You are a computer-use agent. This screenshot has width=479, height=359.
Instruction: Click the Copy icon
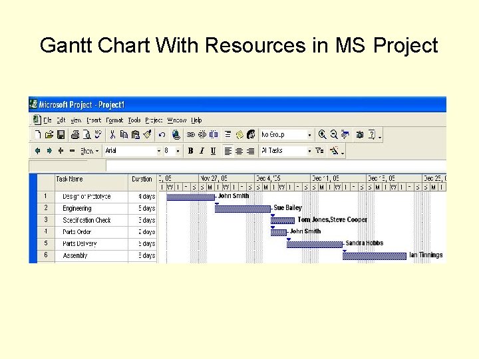tap(124, 134)
